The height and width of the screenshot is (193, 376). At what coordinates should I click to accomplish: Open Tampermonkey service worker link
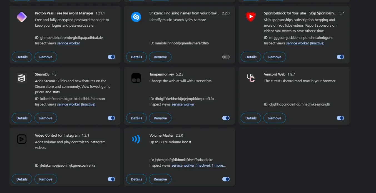click(183, 104)
